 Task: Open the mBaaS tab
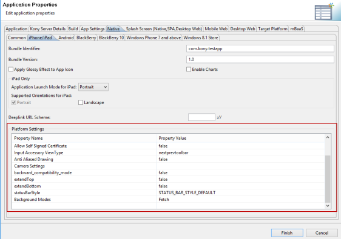297,29
